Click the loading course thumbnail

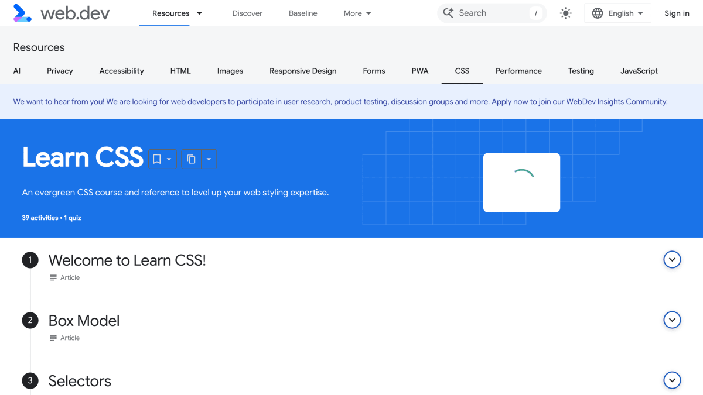click(x=521, y=183)
